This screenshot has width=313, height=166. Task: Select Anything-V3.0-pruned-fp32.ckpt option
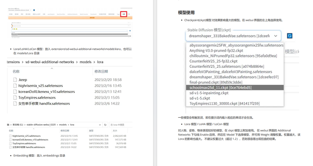pyautogui.click(x=235, y=50)
